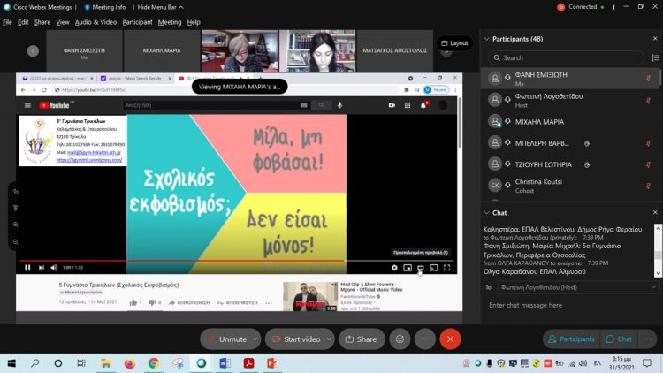Screen dimensions: 663x373
Task: Open YouTube apps grid icon
Action: pyautogui.click(x=408, y=105)
